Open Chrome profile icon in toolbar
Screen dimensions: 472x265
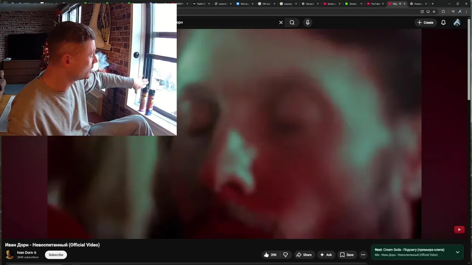pos(460,11)
